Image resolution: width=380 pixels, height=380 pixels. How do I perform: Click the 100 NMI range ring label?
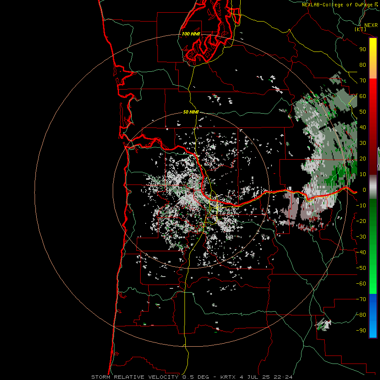tap(191, 34)
